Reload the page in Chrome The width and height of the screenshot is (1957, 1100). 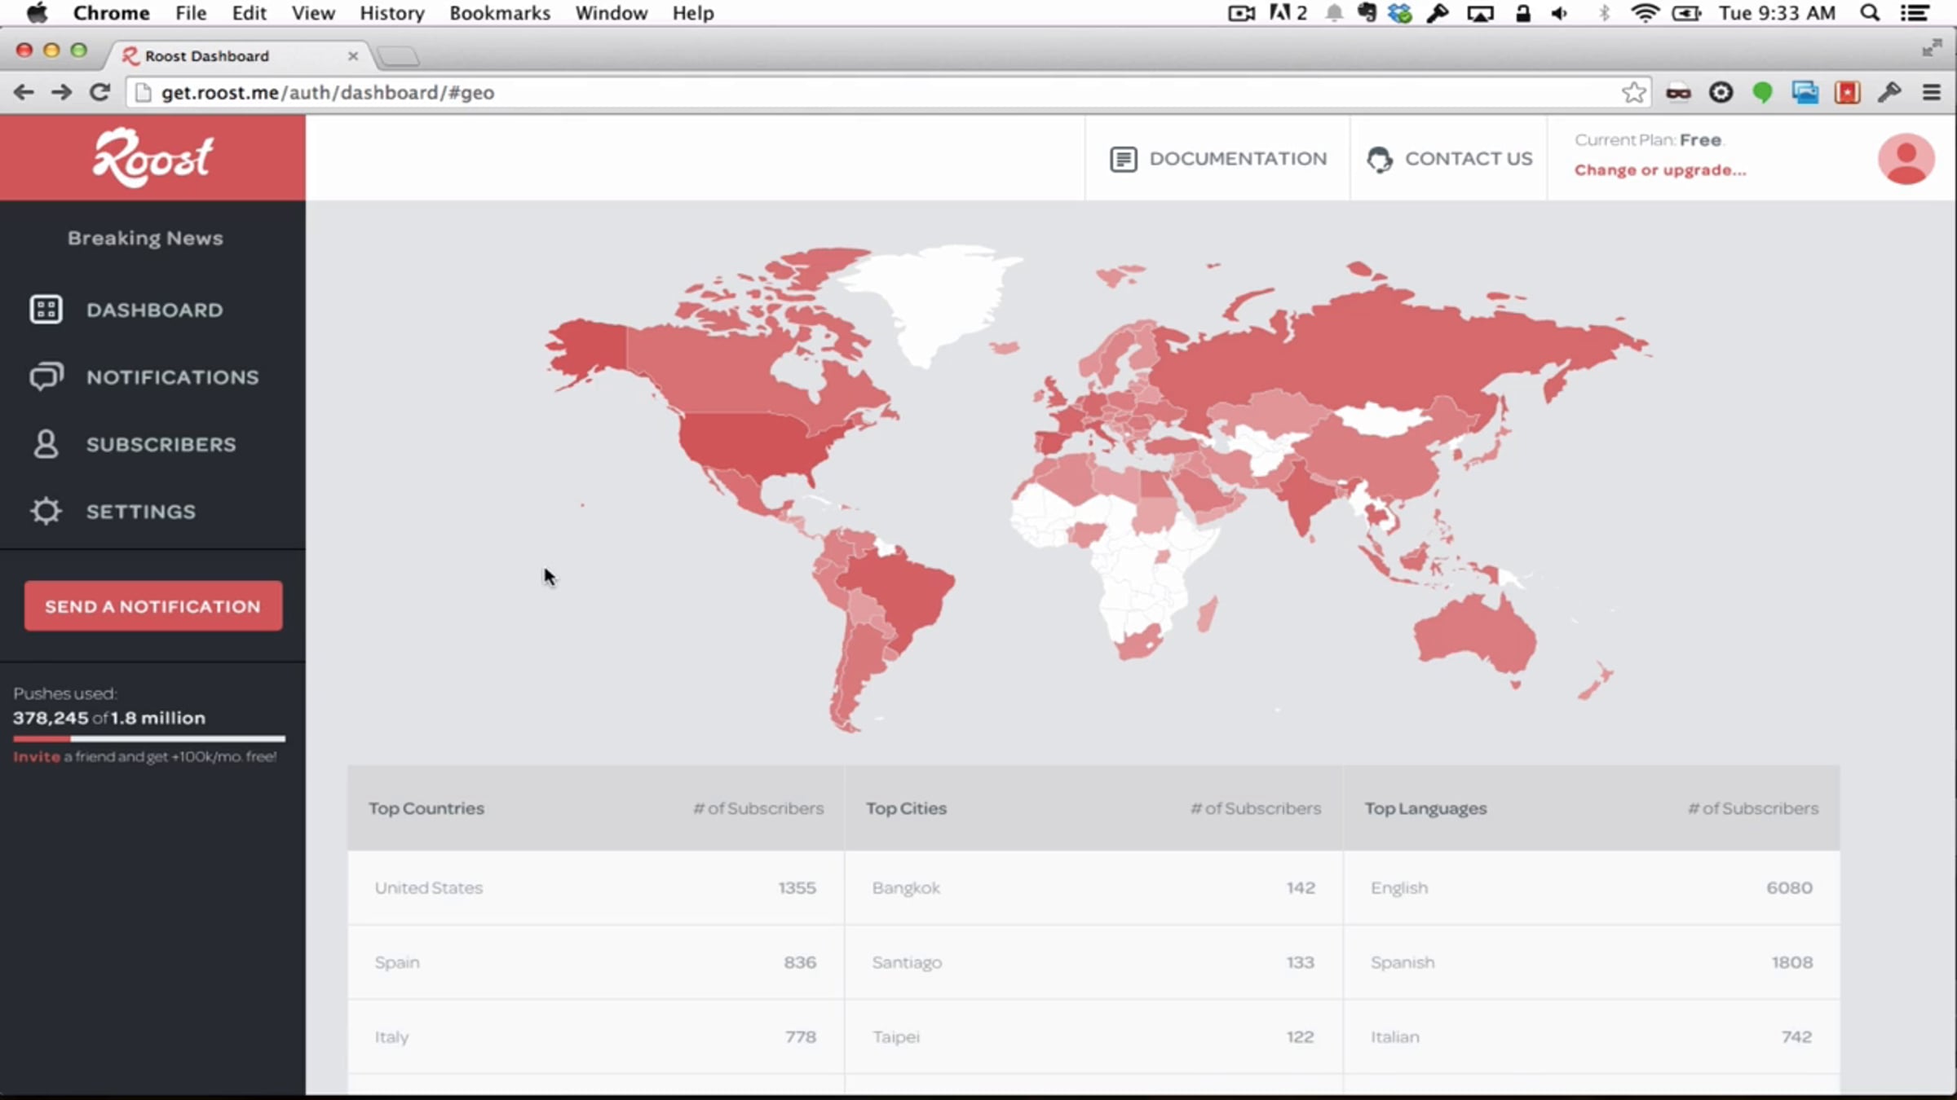(99, 92)
